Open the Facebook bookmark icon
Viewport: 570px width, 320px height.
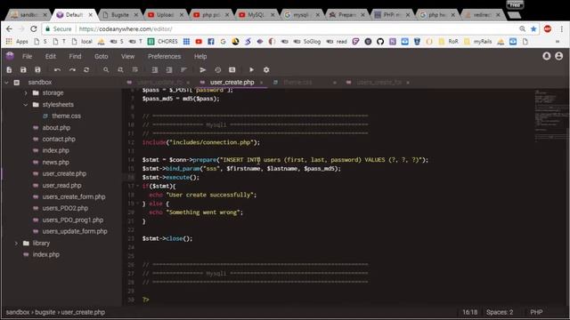point(211,42)
